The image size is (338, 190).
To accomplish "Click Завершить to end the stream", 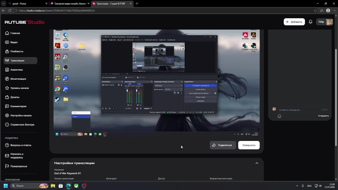I will [x=249, y=145].
